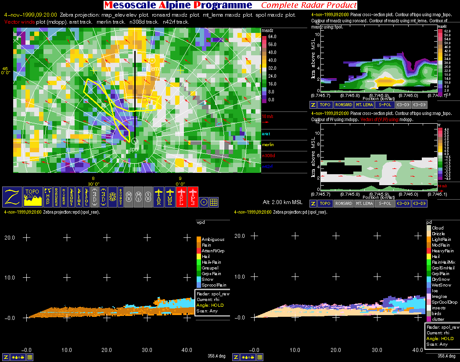The image size is (460, 362).
Task: Click Z icon below lower cross-section plot
Action: [313, 203]
